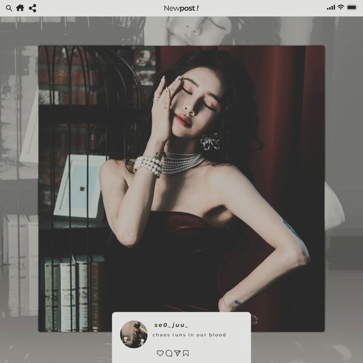This screenshot has width=363, height=363.
Task: Open the Newpost! title in header
Action: coord(181,8)
